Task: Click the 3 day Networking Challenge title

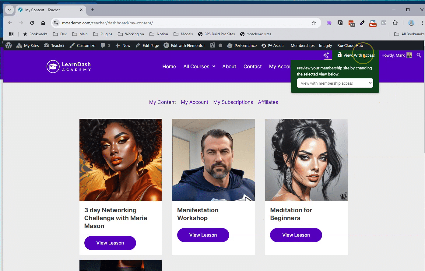Action: point(116,218)
